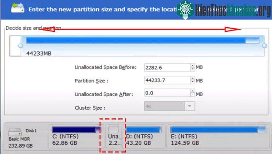
Task: Click the right partition resize handle
Action: tap(264, 46)
